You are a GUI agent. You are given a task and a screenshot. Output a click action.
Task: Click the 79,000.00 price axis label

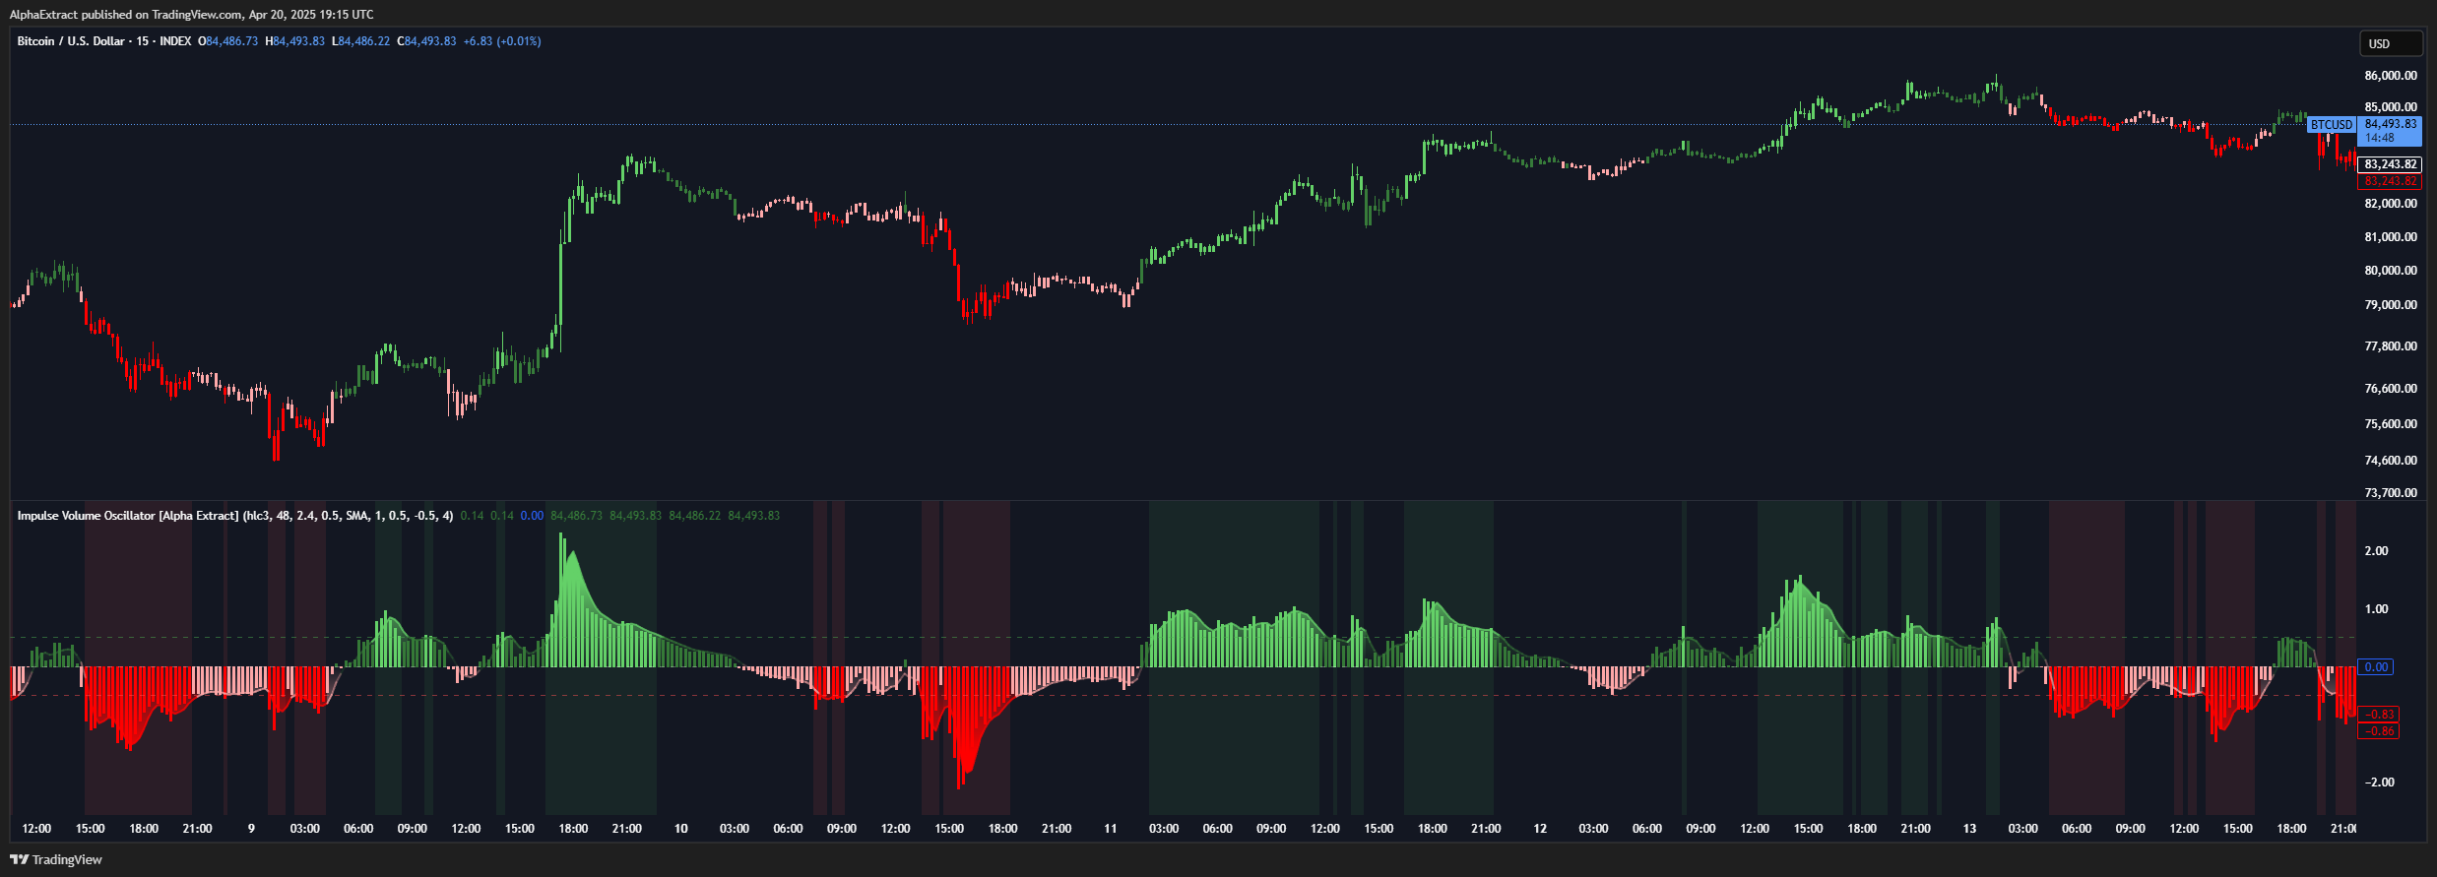2391,305
